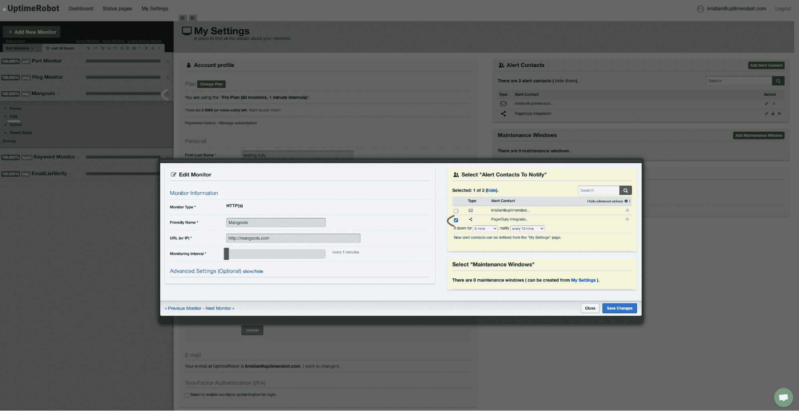Open the Sort Monitors dropdown

[x=20, y=48]
